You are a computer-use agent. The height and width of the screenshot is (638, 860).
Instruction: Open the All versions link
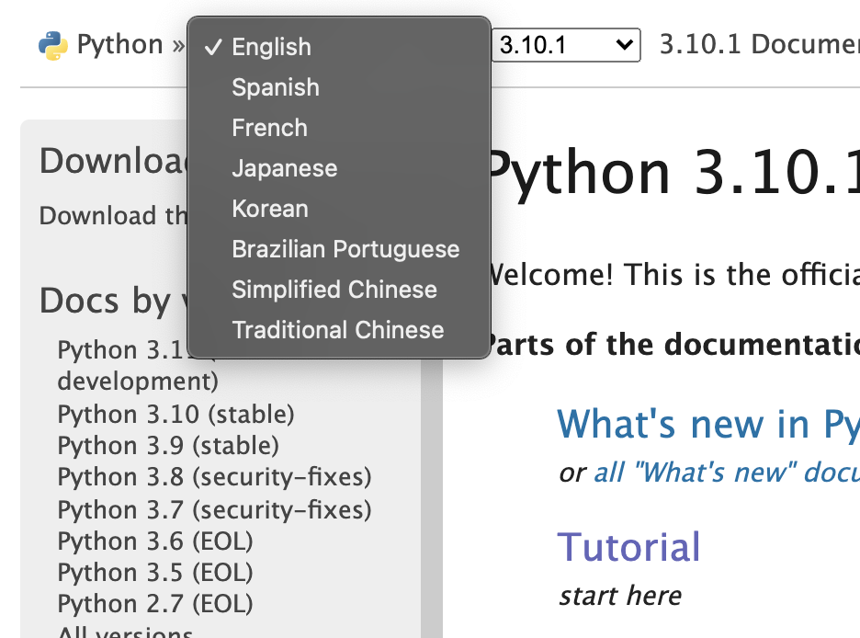tap(125, 632)
